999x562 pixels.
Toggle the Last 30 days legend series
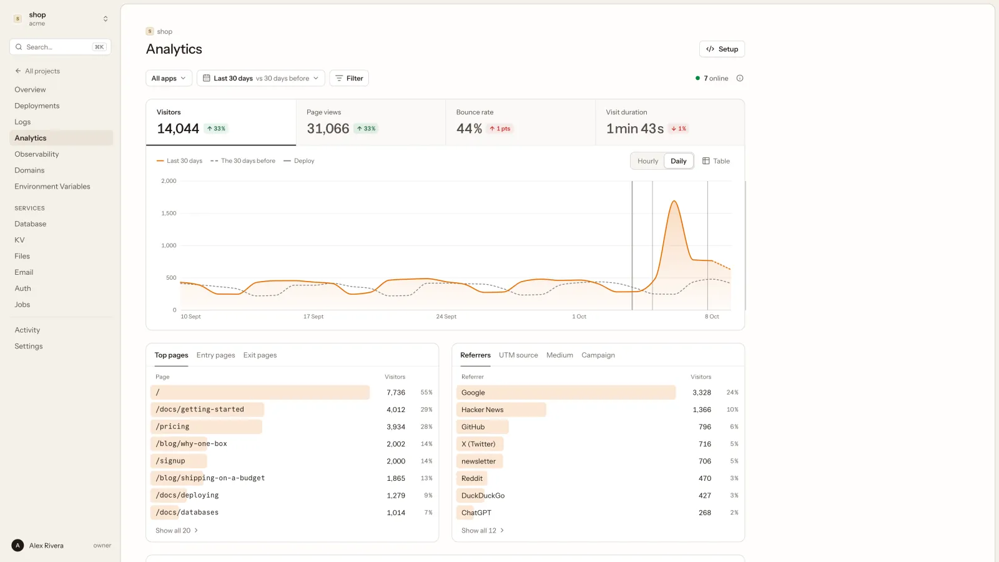180,161
